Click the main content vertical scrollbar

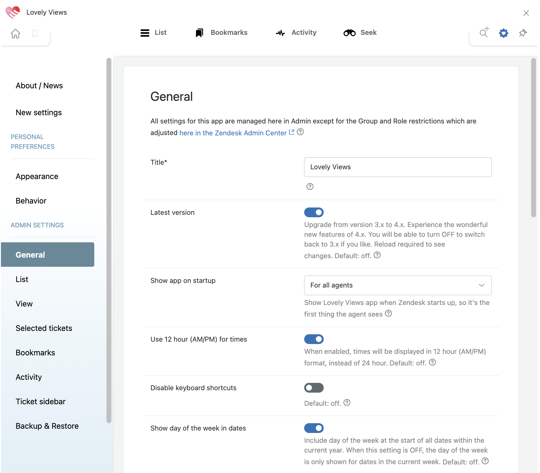point(534,137)
